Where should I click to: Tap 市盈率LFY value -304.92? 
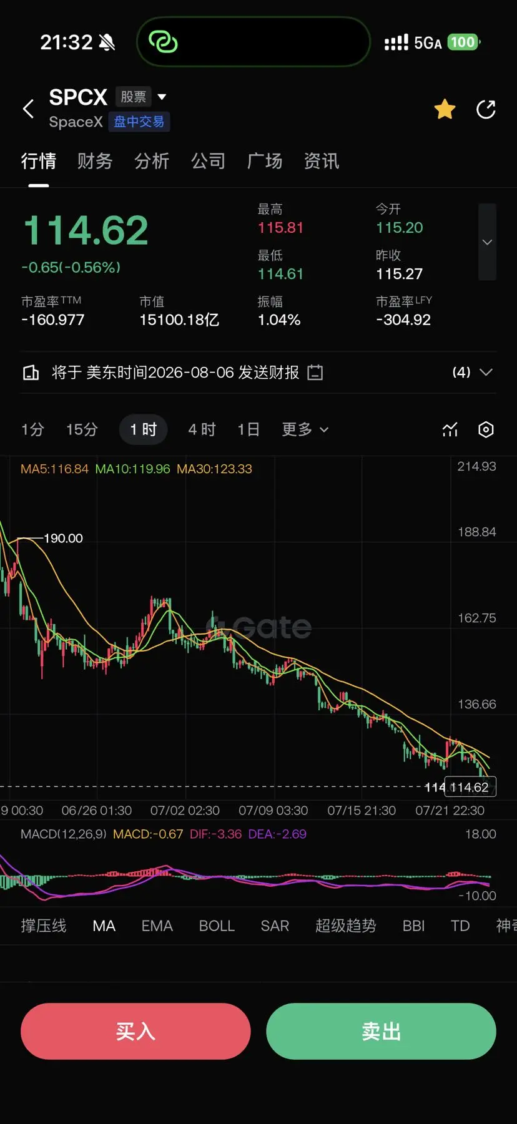[x=403, y=320]
